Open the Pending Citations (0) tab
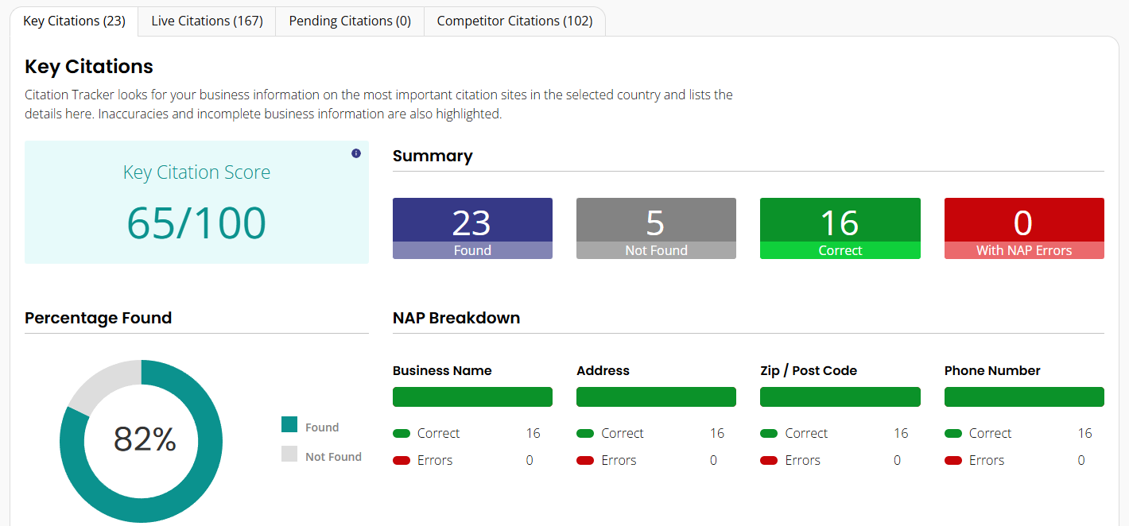The image size is (1129, 526). point(350,21)
